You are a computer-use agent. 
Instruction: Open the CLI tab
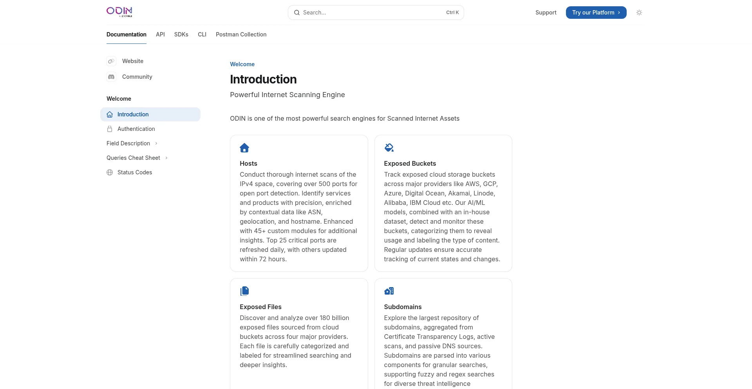pyautogui.click(x=202, y=34)
